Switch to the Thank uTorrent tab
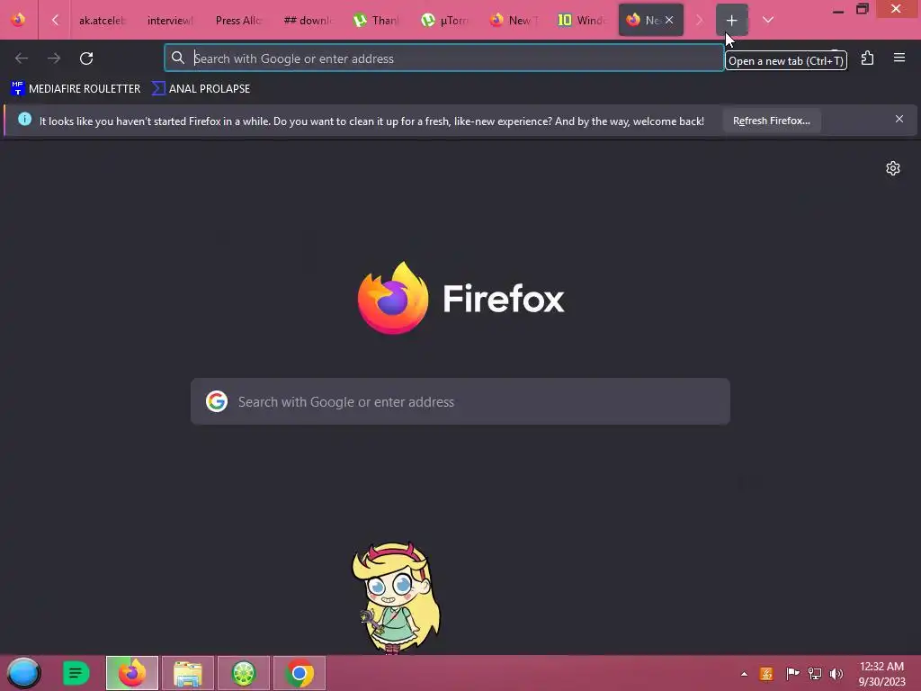The width and height of the screenshot is (921, 691). pos(376,20)
